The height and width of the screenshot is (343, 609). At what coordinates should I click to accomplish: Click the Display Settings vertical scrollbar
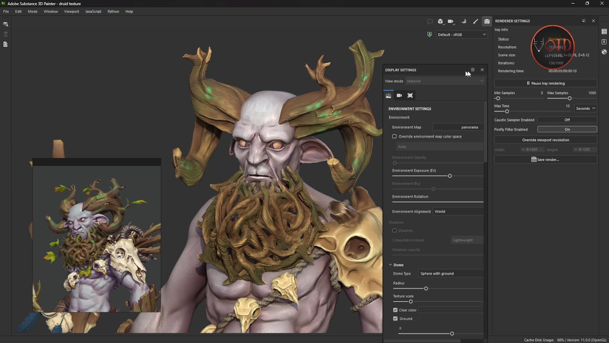click(x=485, y=131)
